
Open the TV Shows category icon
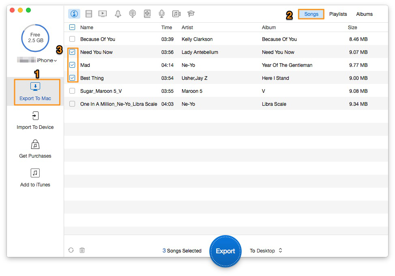pos(103,14)
